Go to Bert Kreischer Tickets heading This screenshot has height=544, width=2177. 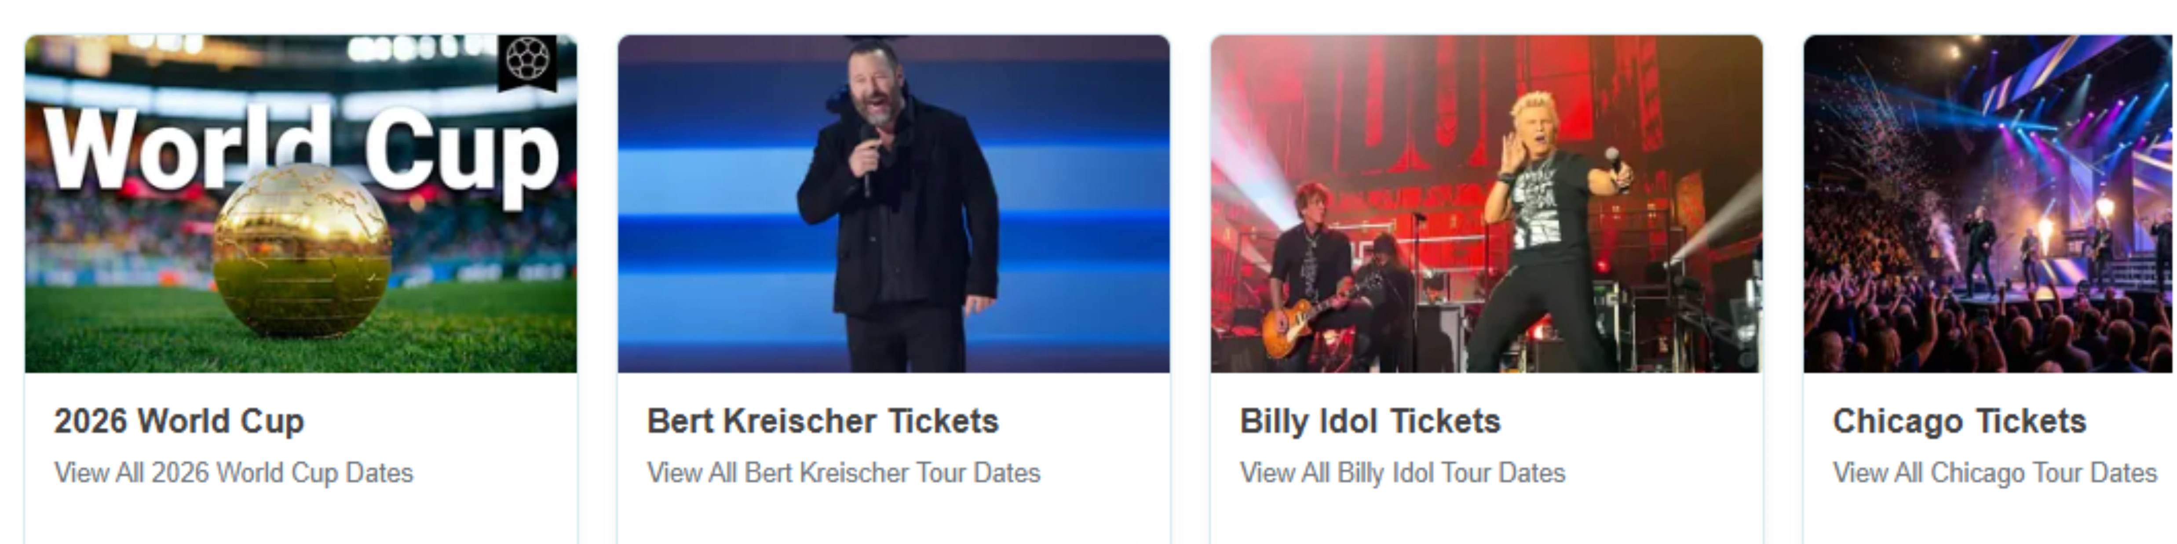point(822,421)
